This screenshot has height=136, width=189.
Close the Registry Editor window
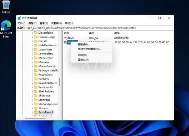(169, 18)
